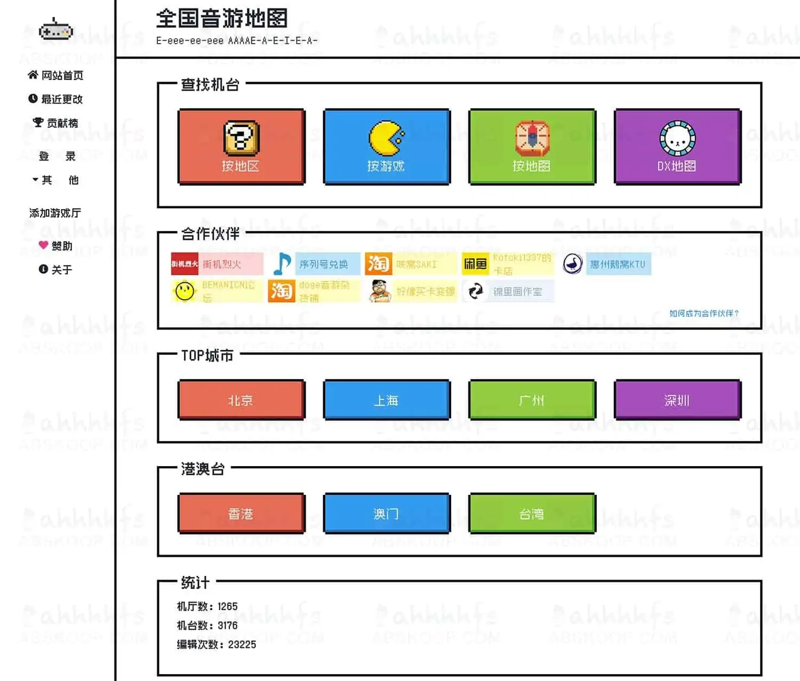Select the green 台湾 region button
This screenshot has width=800, height=681.
(x=532, y=514)
